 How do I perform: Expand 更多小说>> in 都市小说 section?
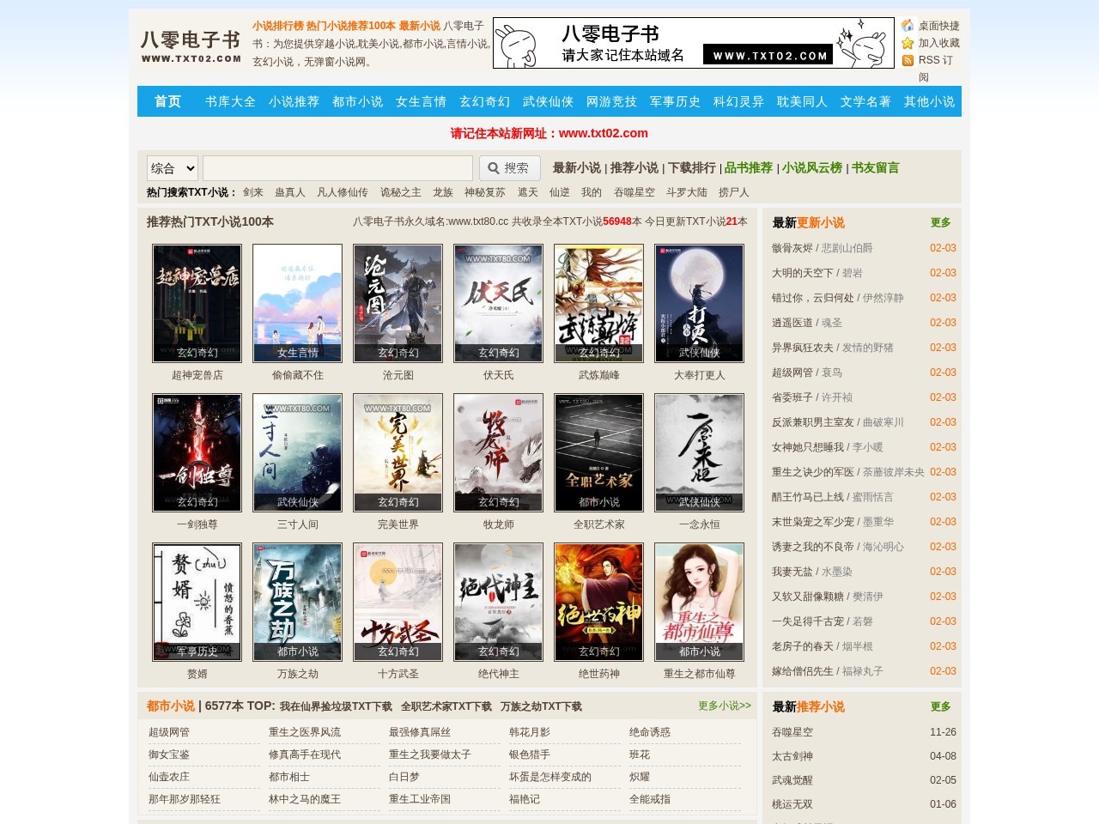[724, 706]
